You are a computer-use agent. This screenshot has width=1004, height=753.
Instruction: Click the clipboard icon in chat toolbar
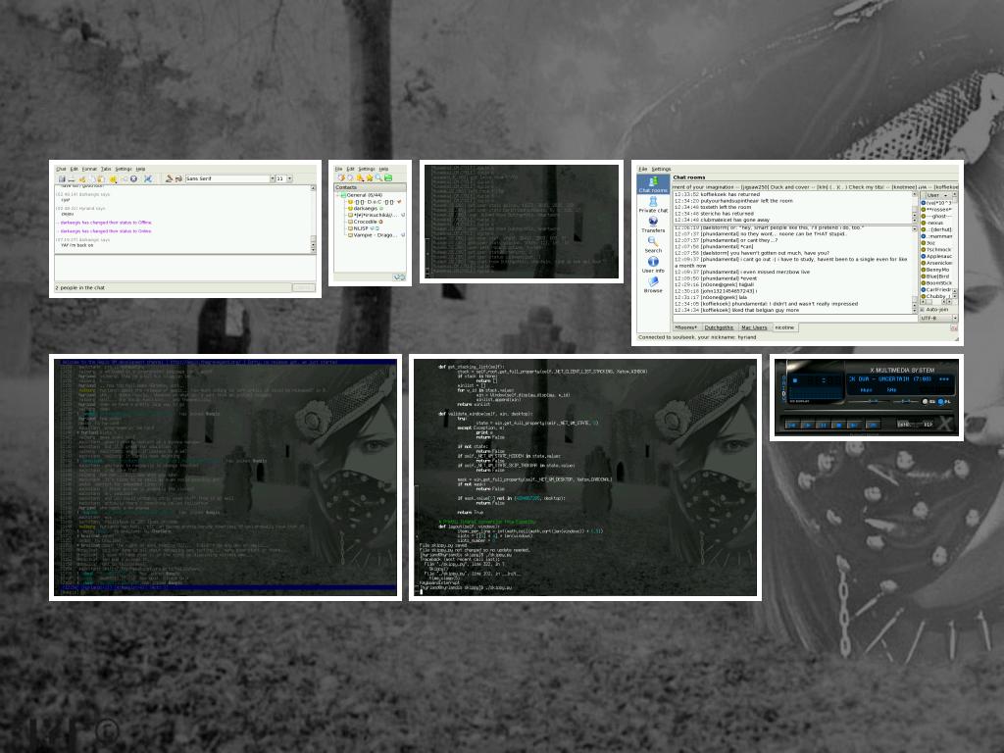point(100,179)
